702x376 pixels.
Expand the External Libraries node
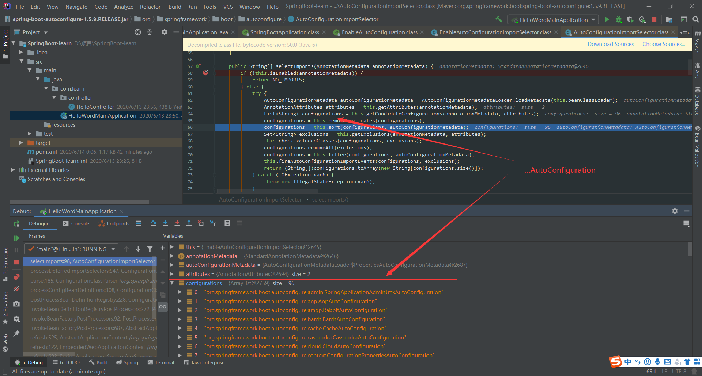click(13, 170)
